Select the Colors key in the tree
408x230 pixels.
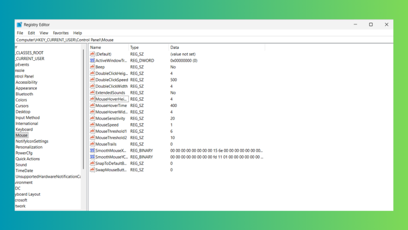21,100
